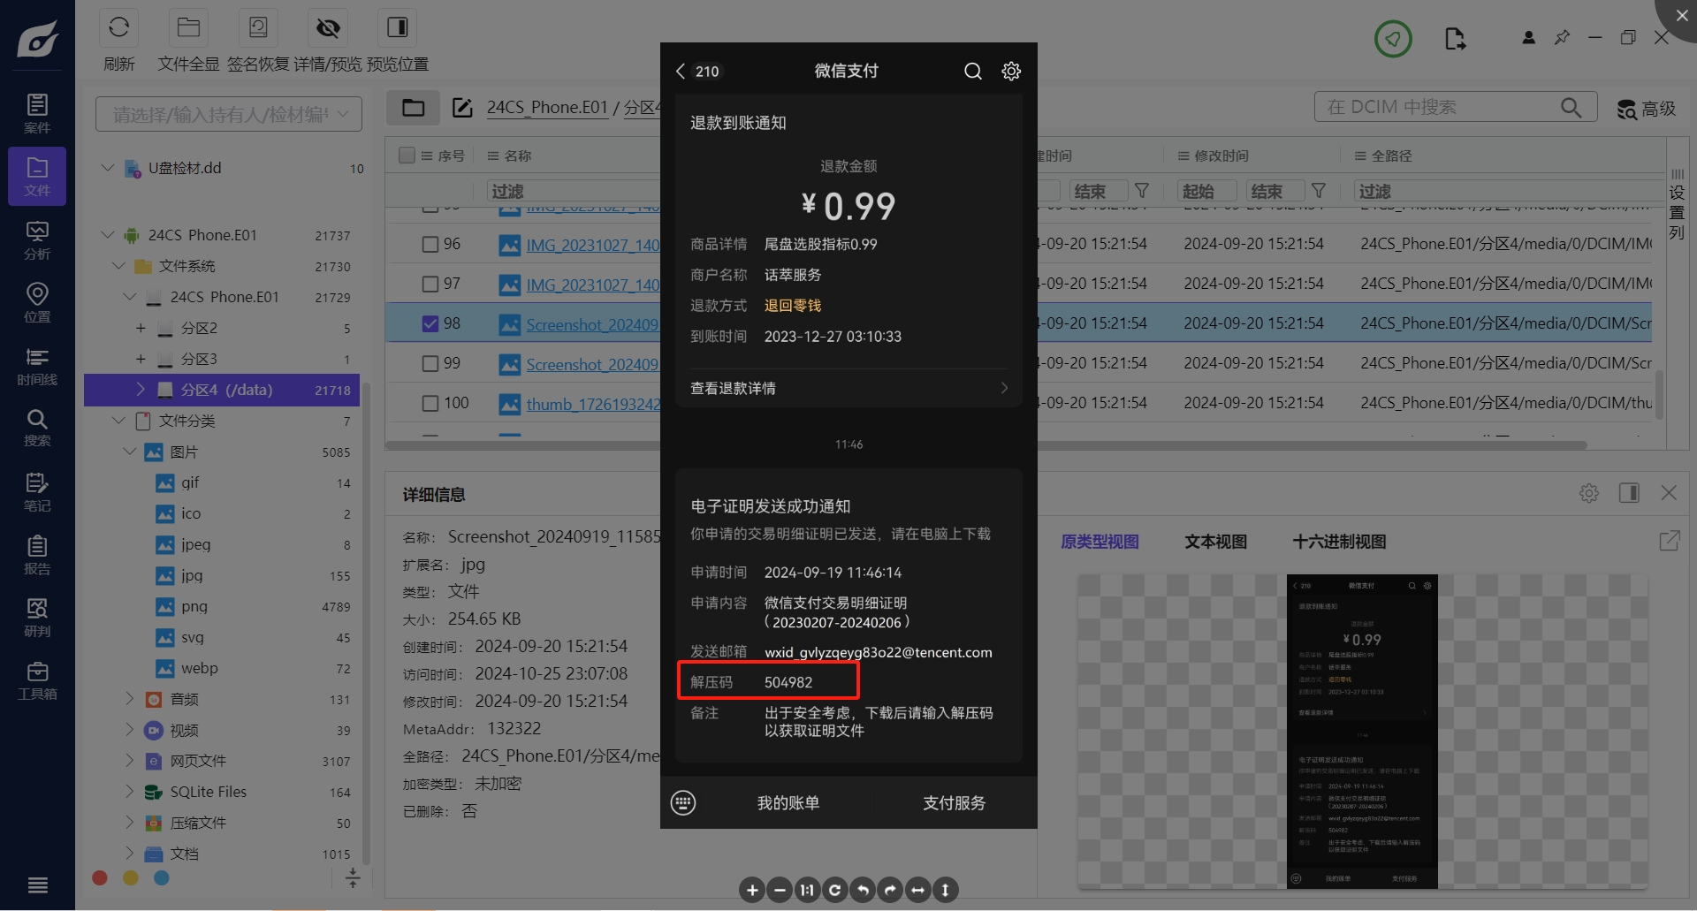This screenshot has height=911, width=1697.
Task: Toggle the 详情/预览 visibility eye icon
Action: pyautogui.click(x=328, y=27)
